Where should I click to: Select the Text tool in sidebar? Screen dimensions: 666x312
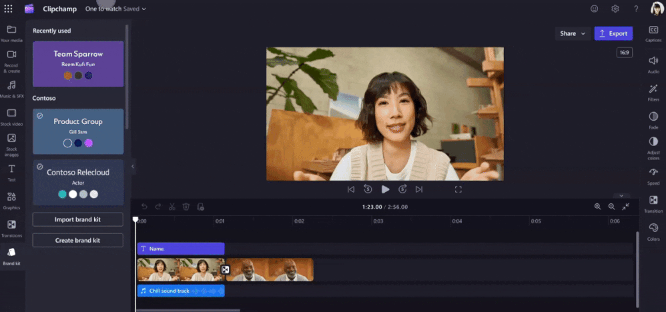point(11,173)
